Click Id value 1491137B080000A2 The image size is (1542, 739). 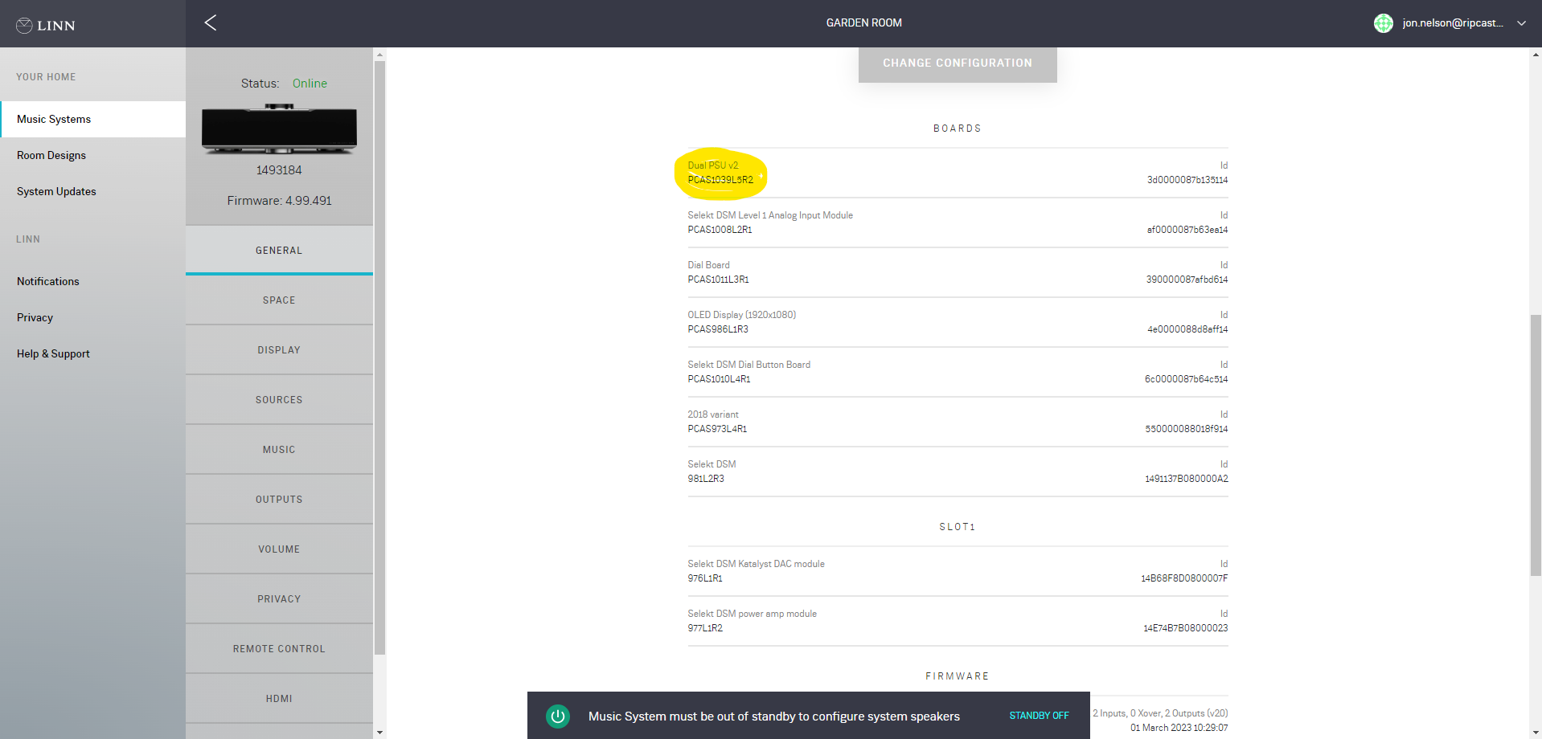(1187, 479)
